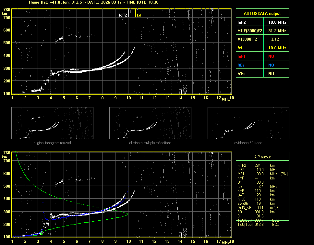This screenshot has height=245, width=314.
Task: Click the white foF2 marker on top ionogram
Action: [129, 13]
